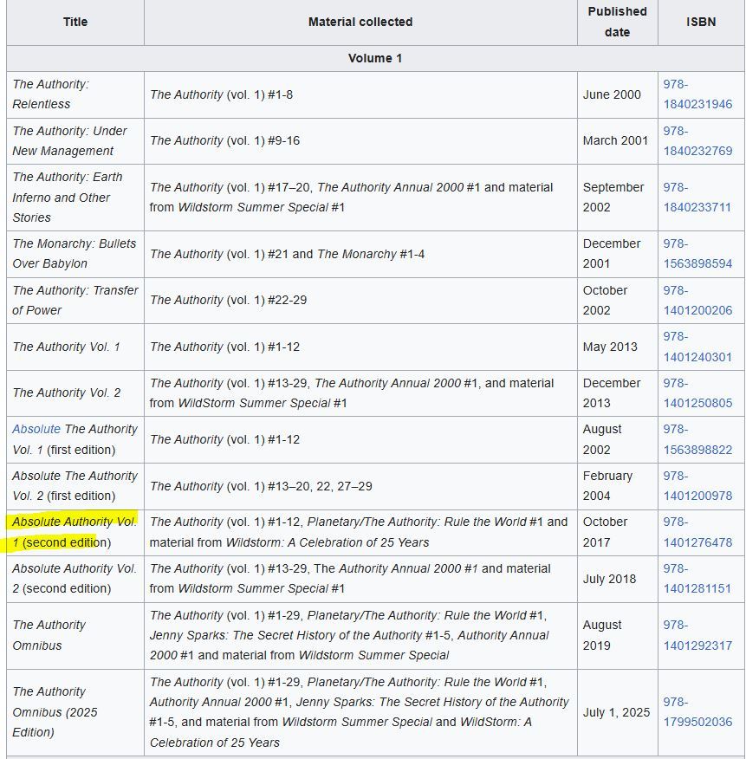
Task: Select the title "The Authority Vol. 2"
Action: pos(67,393)
